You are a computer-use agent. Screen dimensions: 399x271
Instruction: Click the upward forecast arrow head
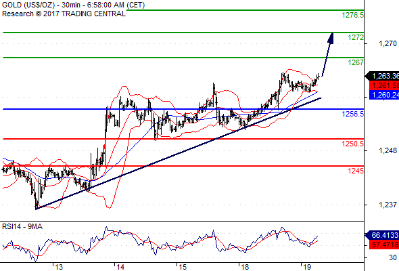pyautogui.click(x=331, y=38)
